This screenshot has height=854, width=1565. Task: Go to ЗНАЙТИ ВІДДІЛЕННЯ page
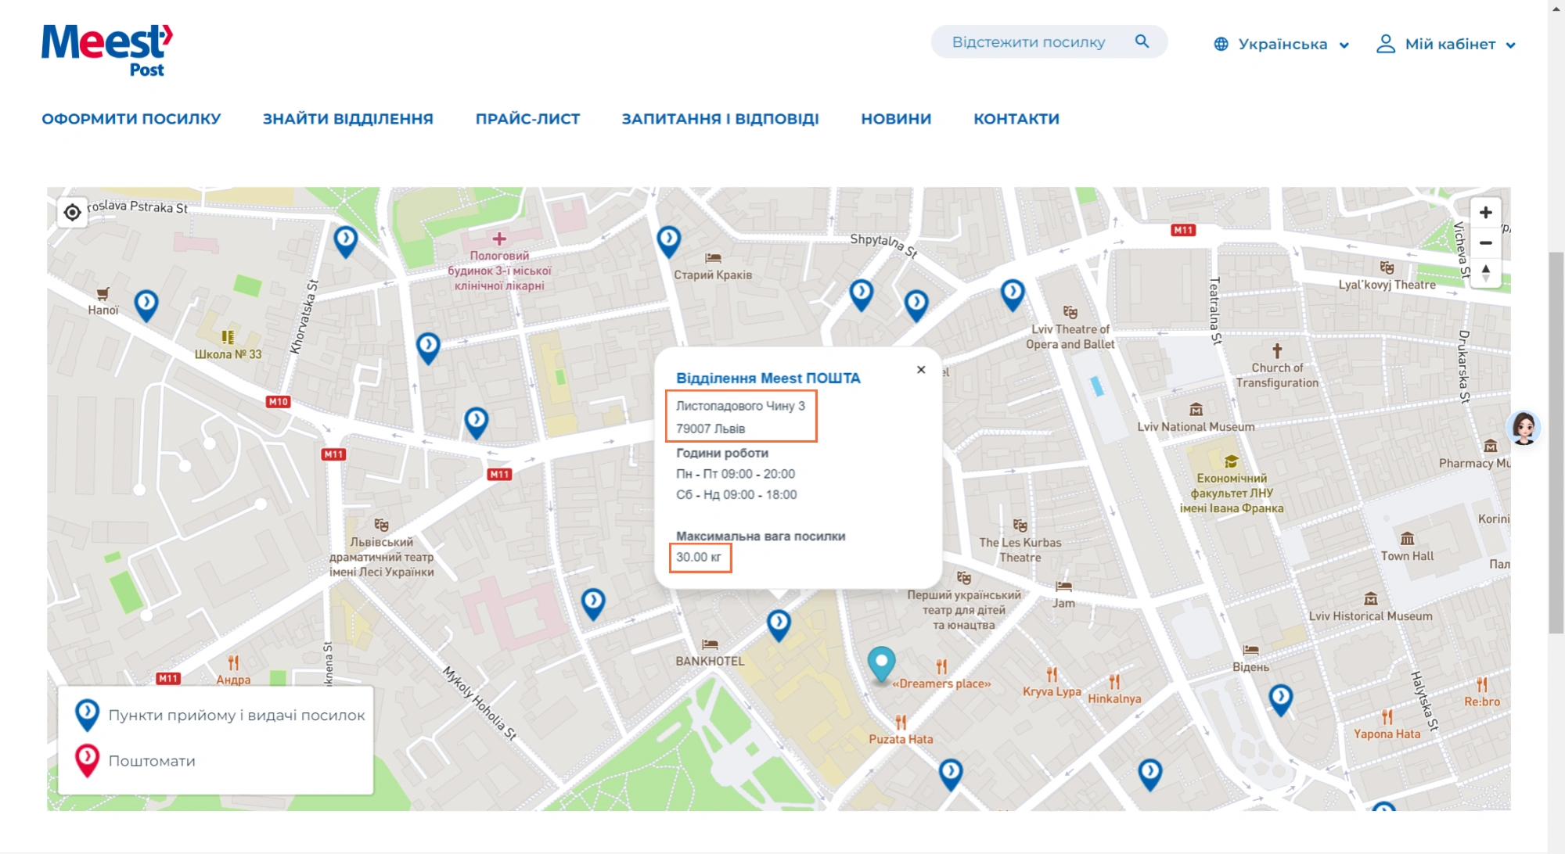coord(348,119)
